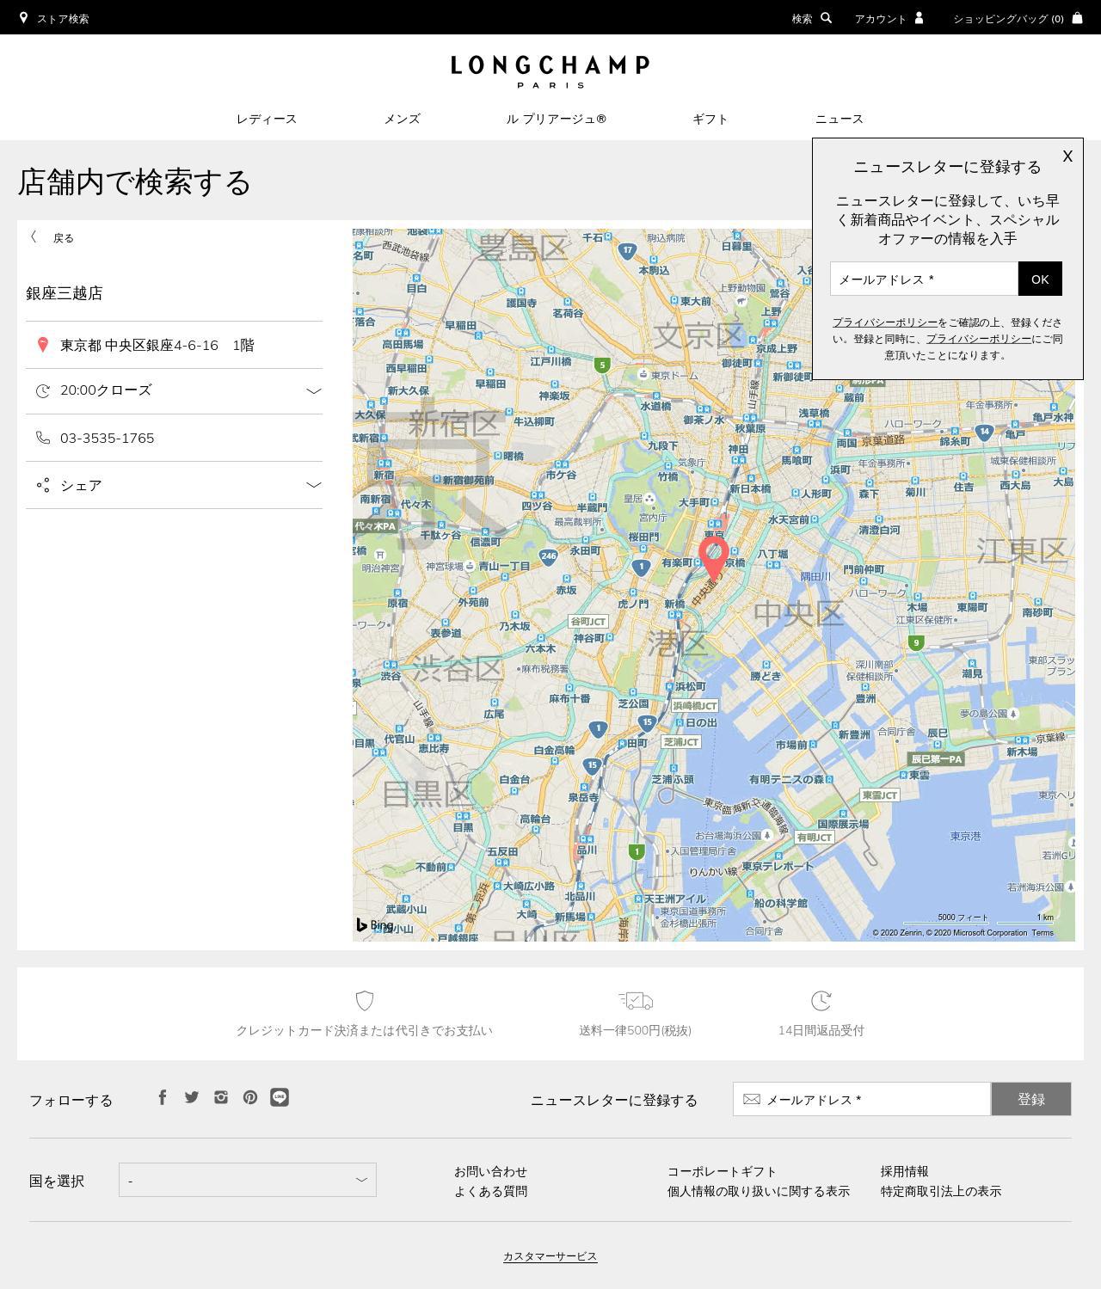Click 採用情報 footer link
The height and width of the screenshot is (1289, 1101).
coord(904,1171)
